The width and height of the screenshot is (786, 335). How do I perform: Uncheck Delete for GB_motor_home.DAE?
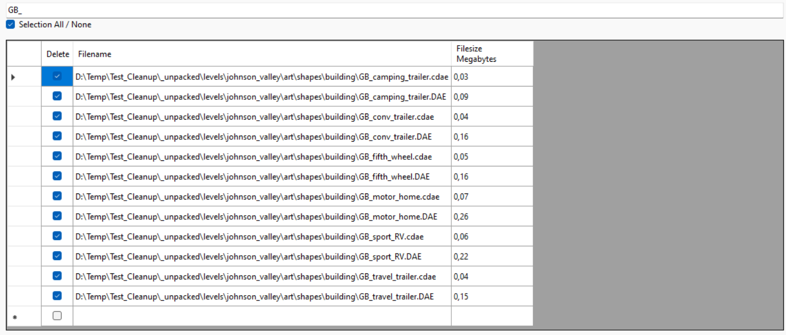pos(57,215)
